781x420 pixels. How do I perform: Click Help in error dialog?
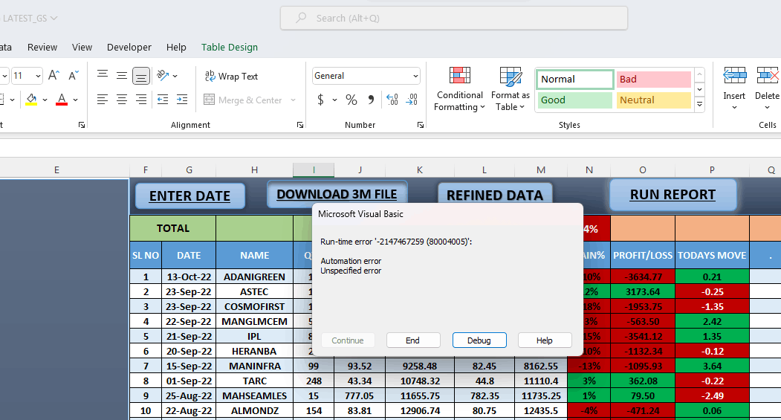[545, 340]
